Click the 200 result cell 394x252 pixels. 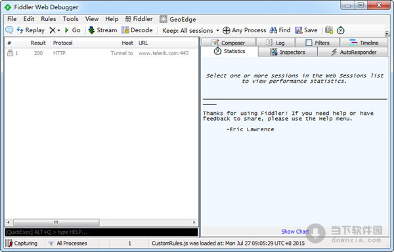[39, 53]
